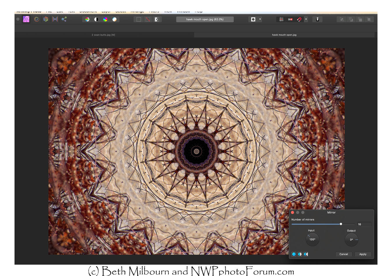The height and width of the screenshot is (276, 392).
Task: Switch to the Develop Persona
Action: [x=46, y=19]
